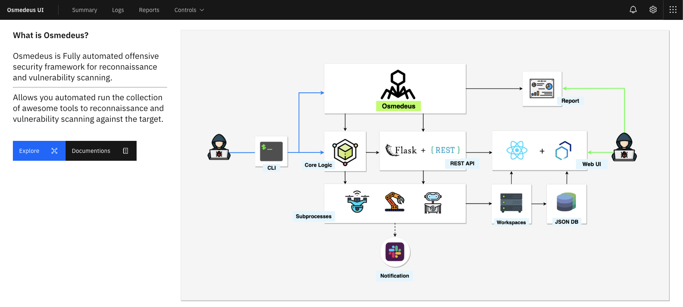The width and height of the screenshot is (683, 307).
Task: Go to the Summary menu item
Action: coord(85,10)
